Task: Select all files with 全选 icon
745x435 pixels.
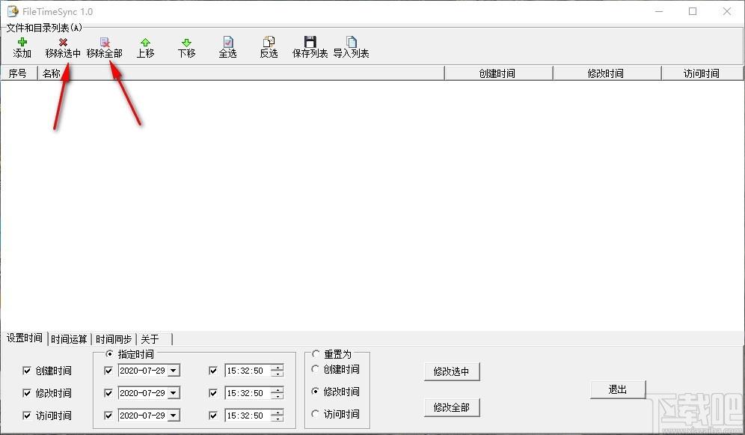Action: coord(227,42)
